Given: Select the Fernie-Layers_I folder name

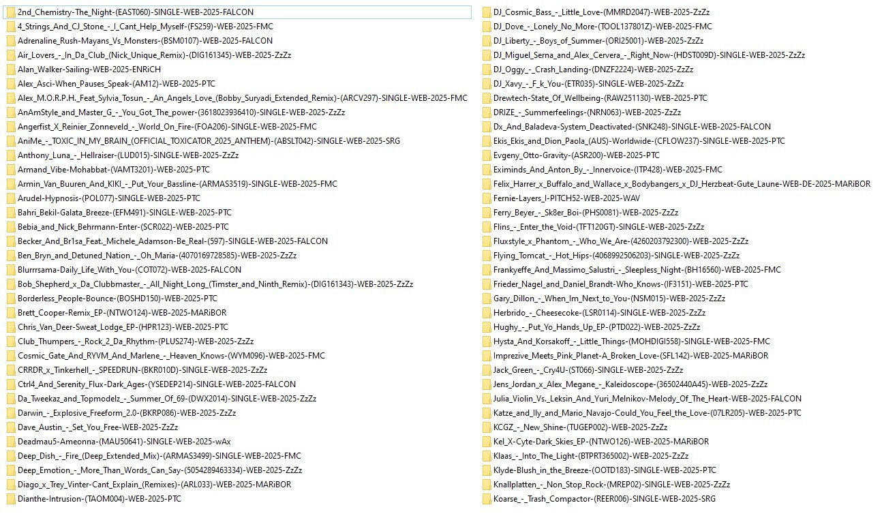Looking at the screenshot, I should click(567, 198).
